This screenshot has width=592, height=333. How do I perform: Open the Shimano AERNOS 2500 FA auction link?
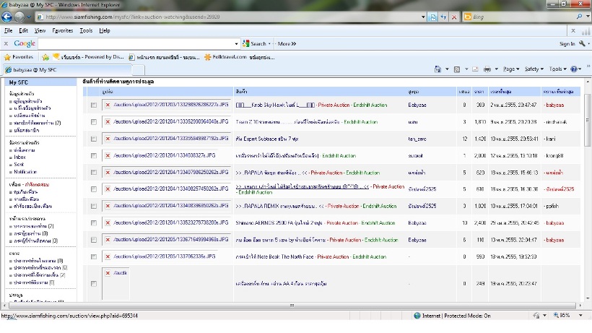tap(280, 222)
